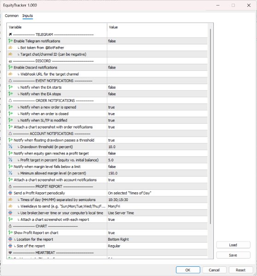The image size is (257, 276).
Task: Click the ab icon beside Bot token from @BotFather
Action: tap(11, 47)
